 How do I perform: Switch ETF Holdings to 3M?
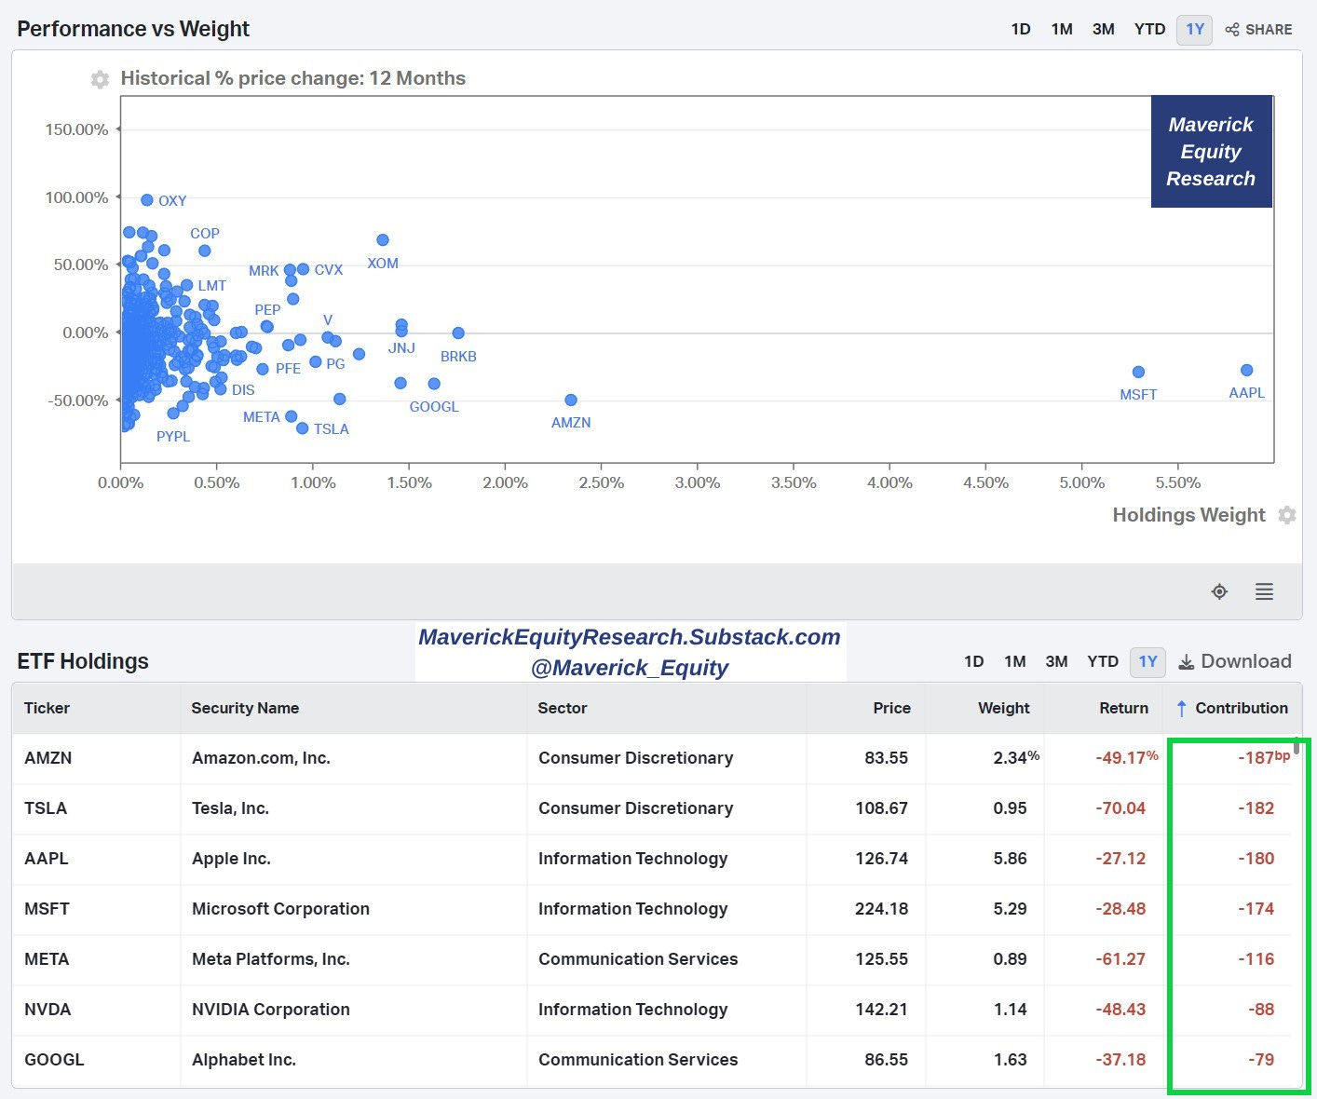(1056, 661)
